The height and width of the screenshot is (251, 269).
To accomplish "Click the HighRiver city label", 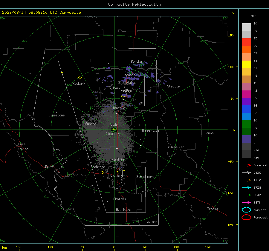I will (124, 210).
